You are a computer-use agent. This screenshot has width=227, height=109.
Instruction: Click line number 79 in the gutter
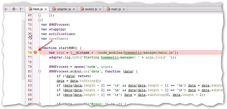click(x=30, y=67)
